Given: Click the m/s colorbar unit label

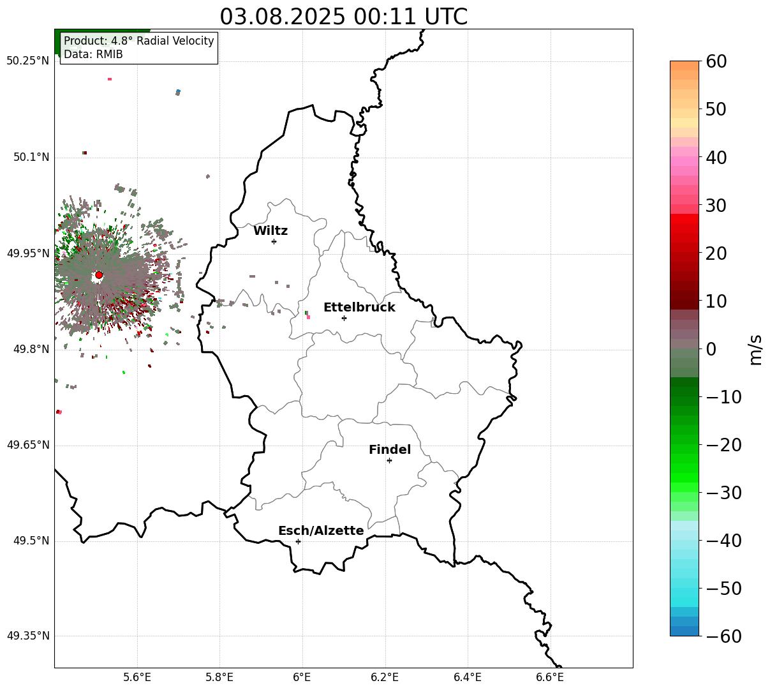Looking at the screenshot, I should point(755,349).
